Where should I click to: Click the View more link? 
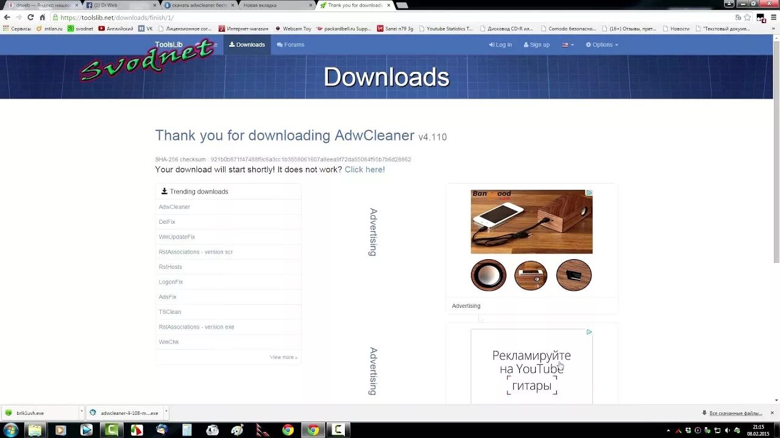pos(284,357)
